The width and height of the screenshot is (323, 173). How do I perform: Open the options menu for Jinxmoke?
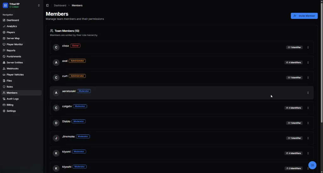pos(308,138)
